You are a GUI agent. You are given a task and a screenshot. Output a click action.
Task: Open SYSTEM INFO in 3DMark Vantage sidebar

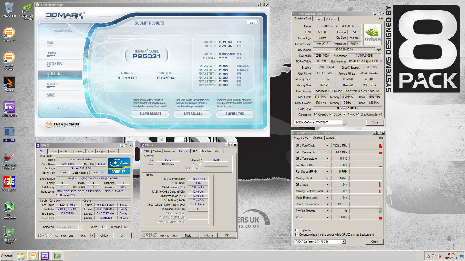pyautogui.click(x=55, y=64)
